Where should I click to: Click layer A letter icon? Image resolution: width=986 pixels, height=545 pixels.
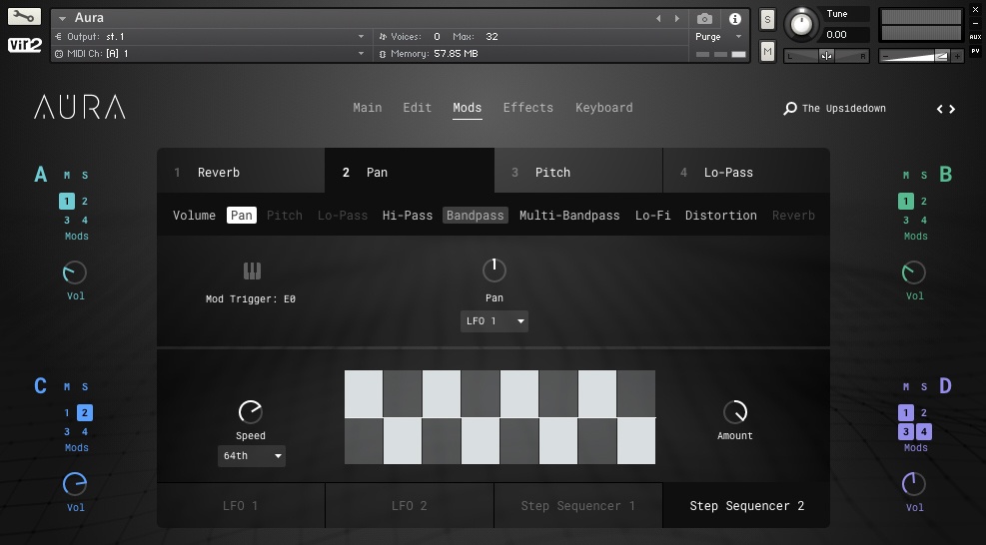41,174
